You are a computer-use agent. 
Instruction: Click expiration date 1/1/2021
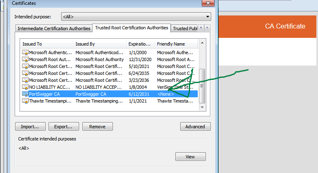137,101
